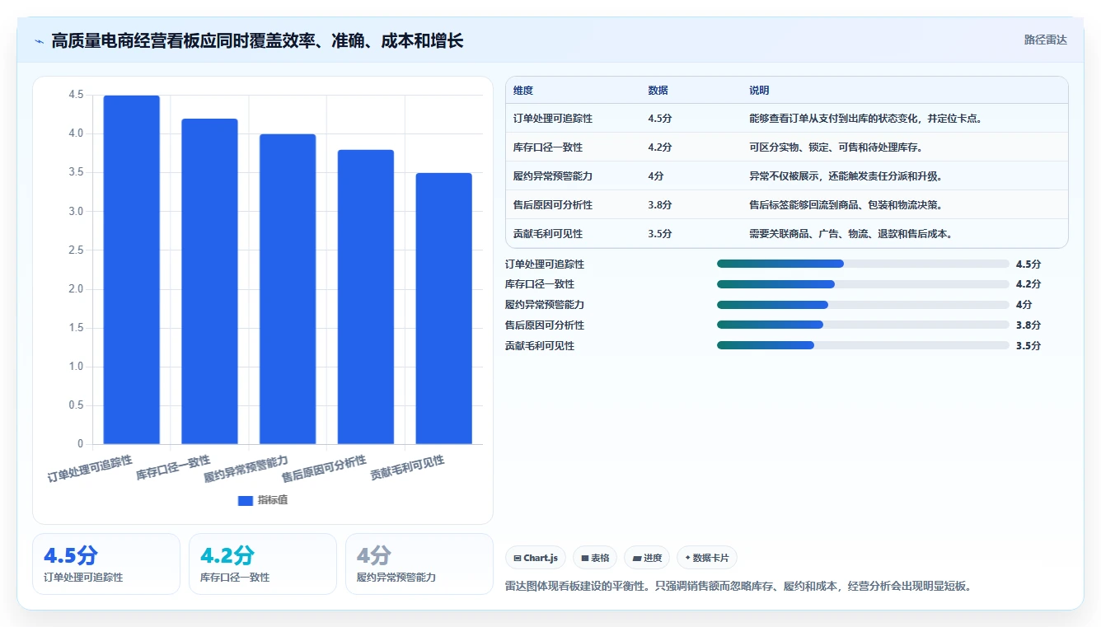1101x627 pixels.
Task: Select the Chart.js tag
Action: [536, 558]
